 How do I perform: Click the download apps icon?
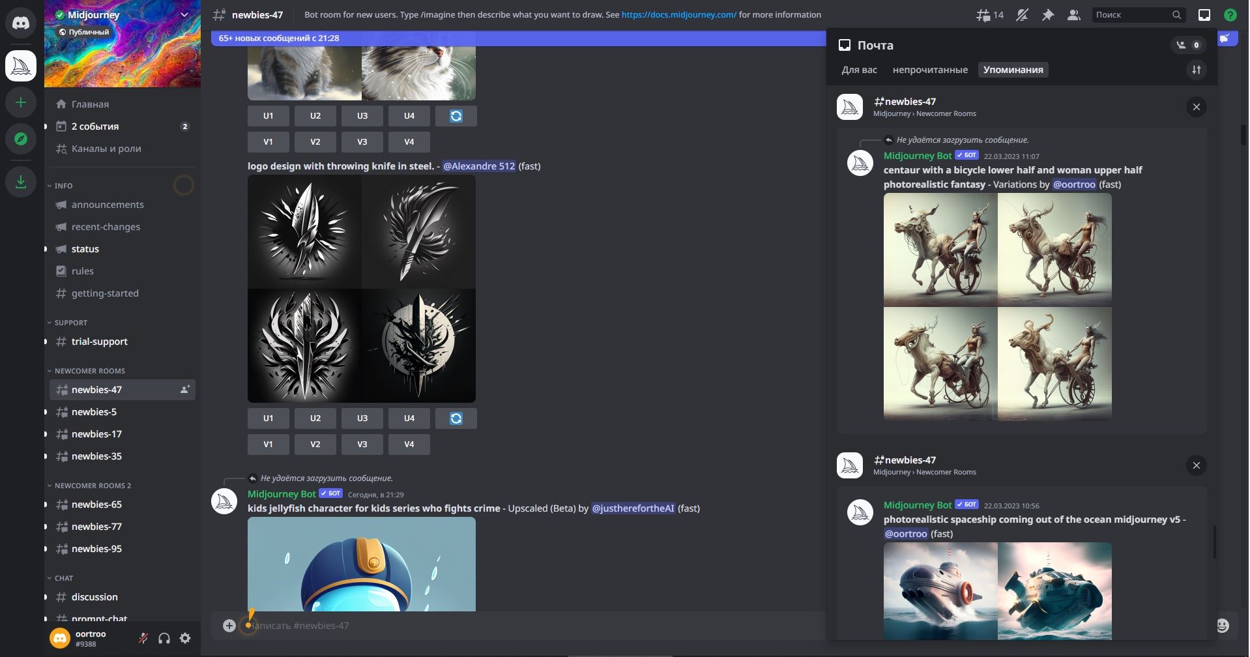(21, 182)
